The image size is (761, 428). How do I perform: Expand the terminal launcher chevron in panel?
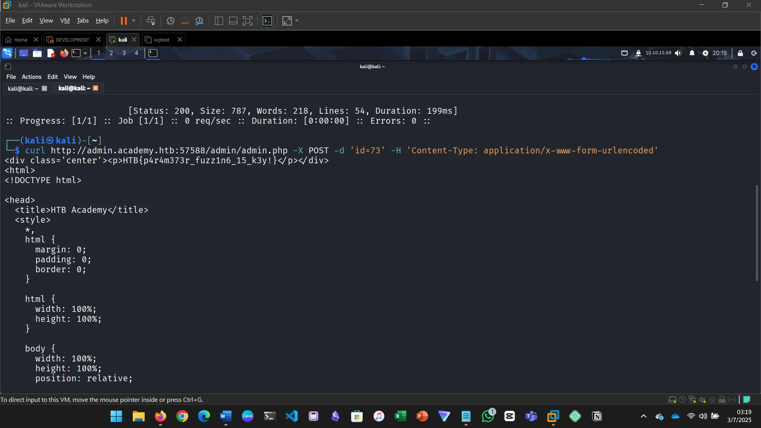pos(84,53)
